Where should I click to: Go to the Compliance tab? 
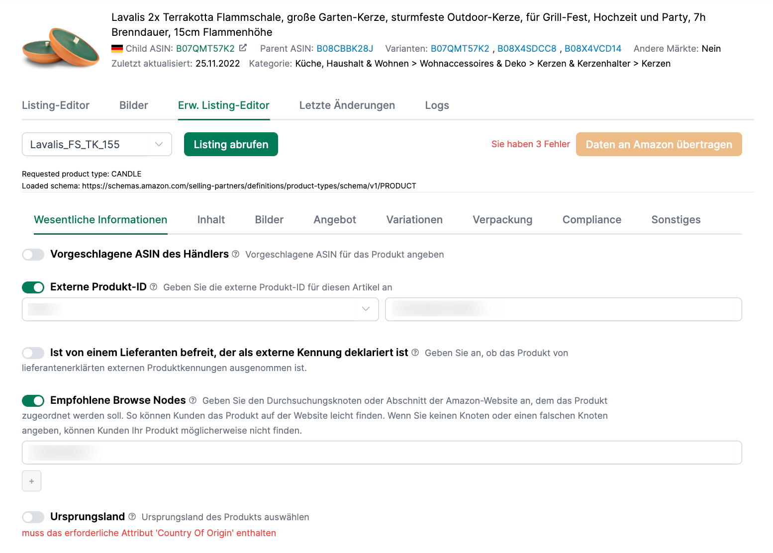592,220
